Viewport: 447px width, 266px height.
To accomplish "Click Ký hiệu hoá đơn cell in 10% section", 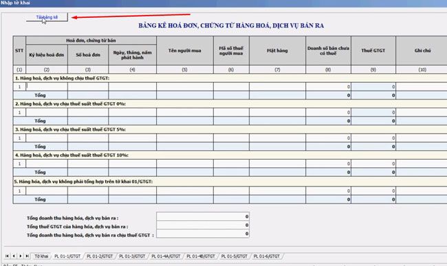I will [x=47, y=163].
